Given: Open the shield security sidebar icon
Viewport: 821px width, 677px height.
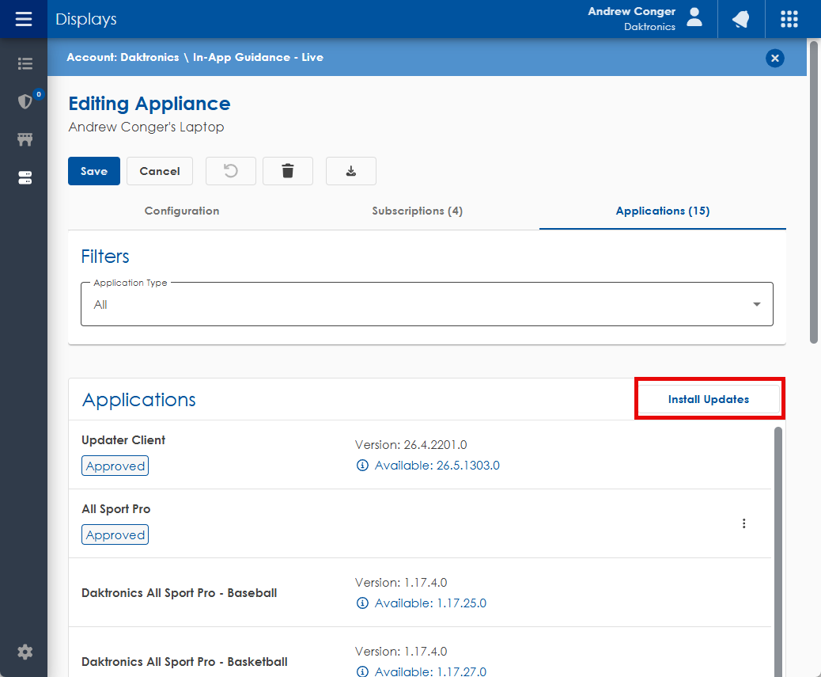Looking at the screenshot, I should pos(25,101).
